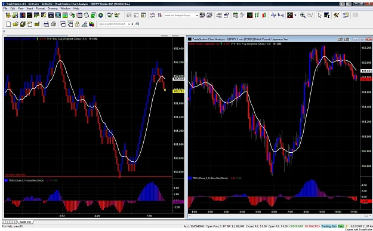The height and width of the screenshot is (231, 373).
Task: Click the OE MACROS status button
Action: pos(312,226)
